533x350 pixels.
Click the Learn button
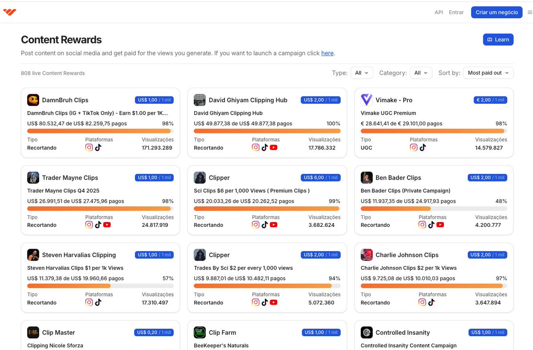click(x=498, y=40)
